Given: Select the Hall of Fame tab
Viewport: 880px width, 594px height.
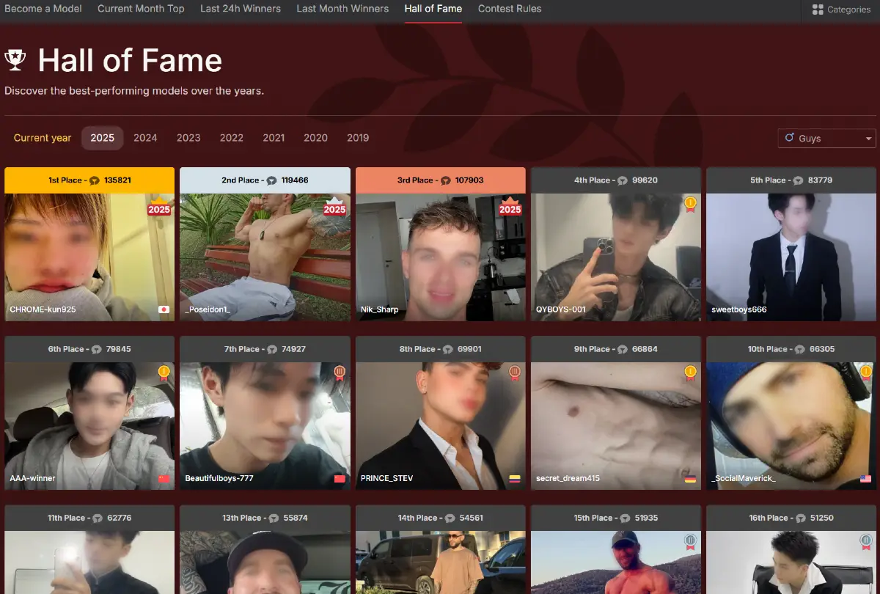Looking at the screenshot, I should (433, 9).
